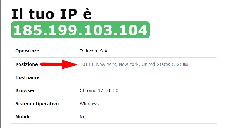The height and width of the screenshot is (128, 227).
Task: Click the Posizione row label
Action: click(27, 64)
